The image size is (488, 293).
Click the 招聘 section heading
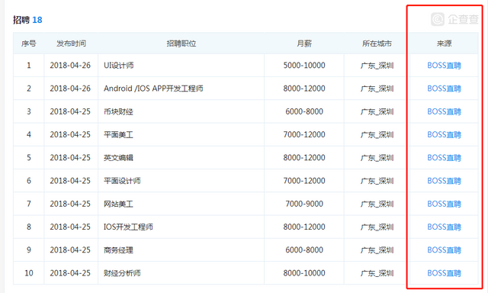coord(21,20)
